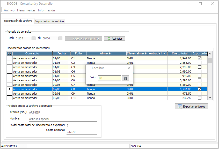Check the Exportado box for folio C2
Viewport: 219px width, 149px height.
[200, 63]
